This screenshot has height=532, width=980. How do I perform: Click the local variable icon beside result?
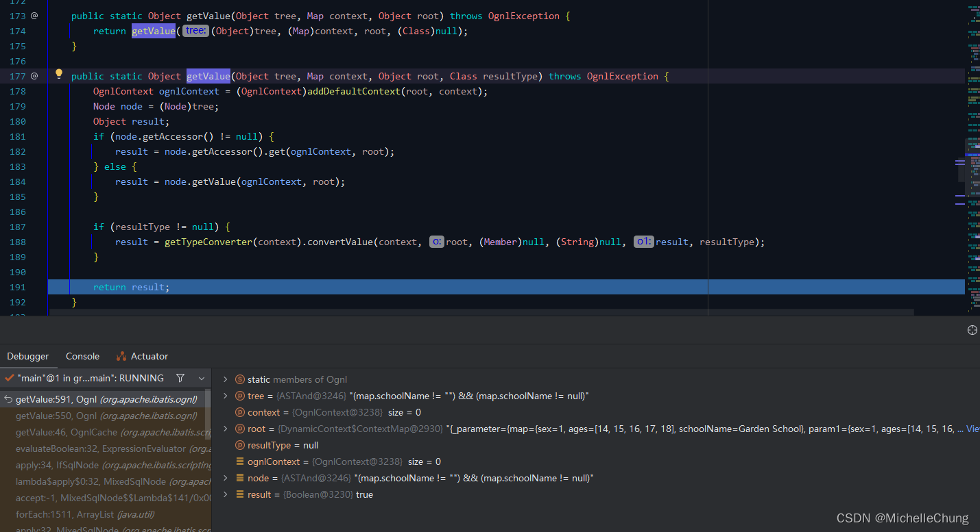point(240,494)
